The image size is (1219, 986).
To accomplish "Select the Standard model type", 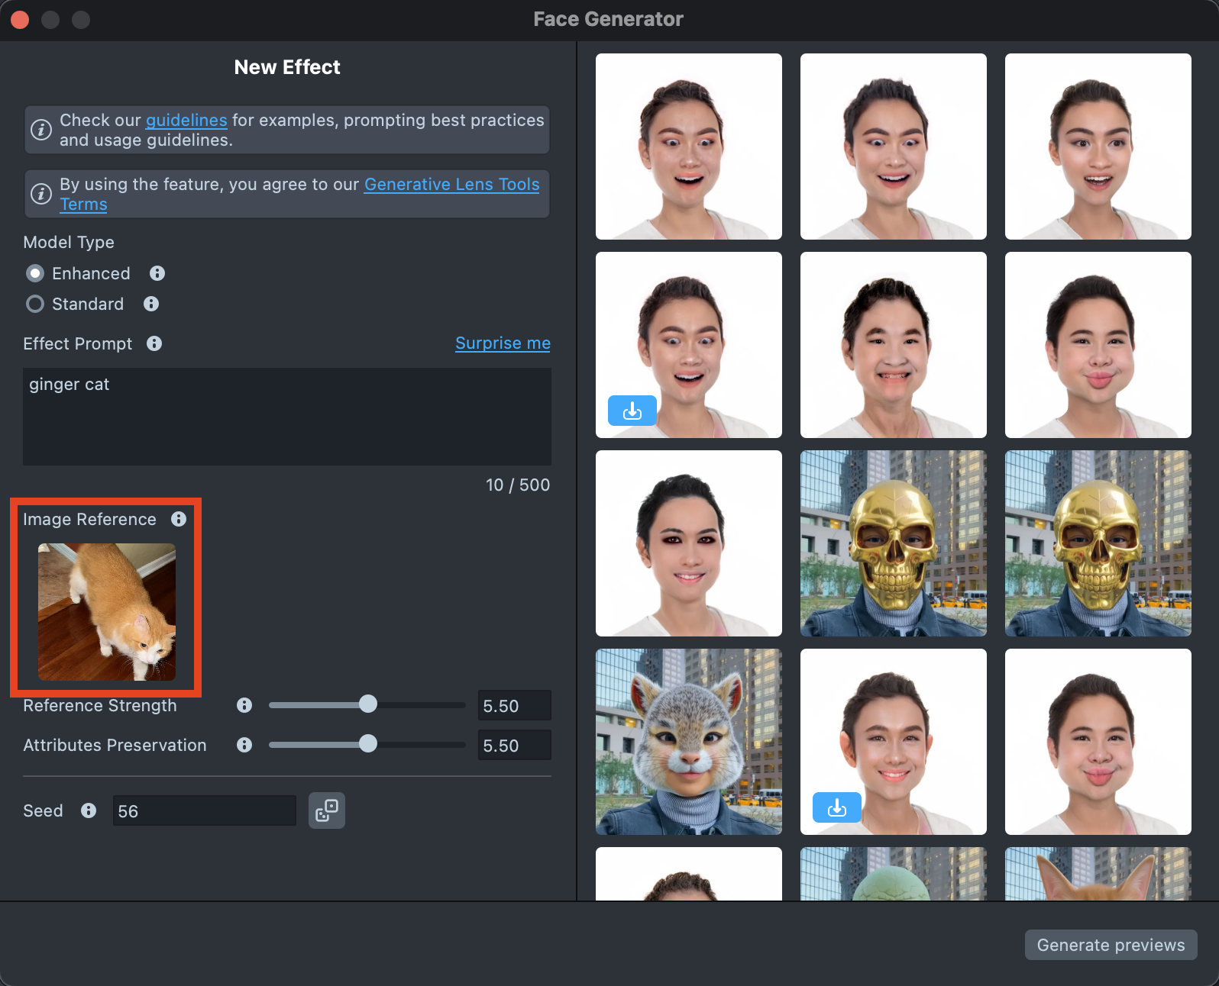I will point(35,304).
